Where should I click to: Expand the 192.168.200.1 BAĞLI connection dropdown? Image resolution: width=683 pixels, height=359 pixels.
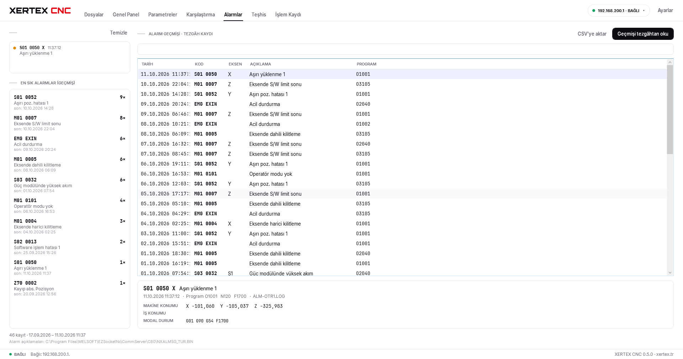(619, 11)
